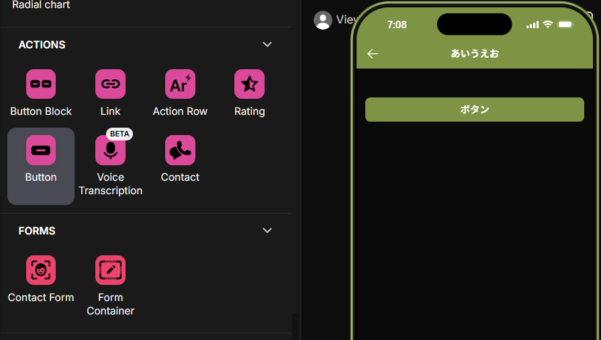This screenshot has width=601, height=340.
Task: Select the highlighted Button component
Action: coord(41,166)
